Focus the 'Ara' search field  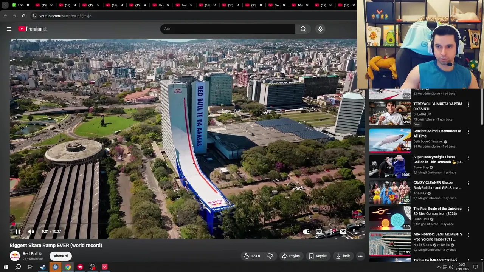click(x=228, y=29)
